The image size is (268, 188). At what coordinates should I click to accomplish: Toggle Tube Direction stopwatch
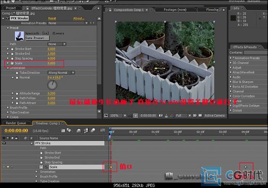(17, 73)
